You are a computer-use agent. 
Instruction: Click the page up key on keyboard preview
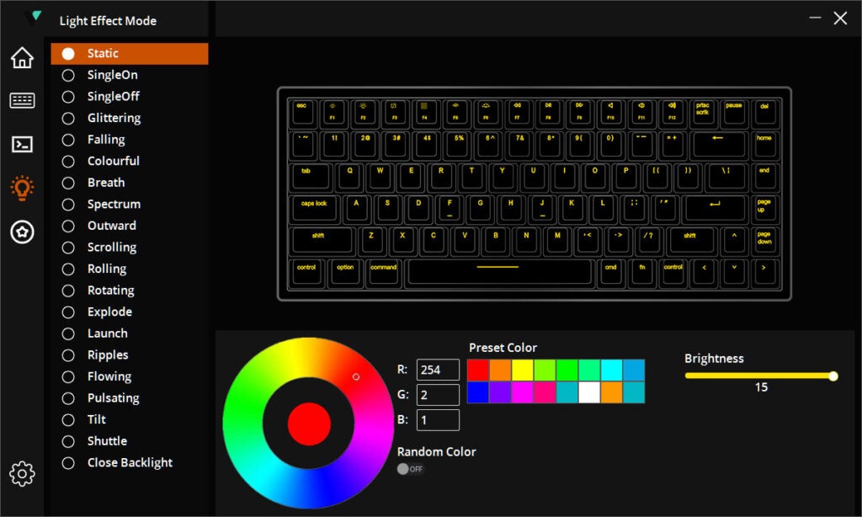(764, 209)
